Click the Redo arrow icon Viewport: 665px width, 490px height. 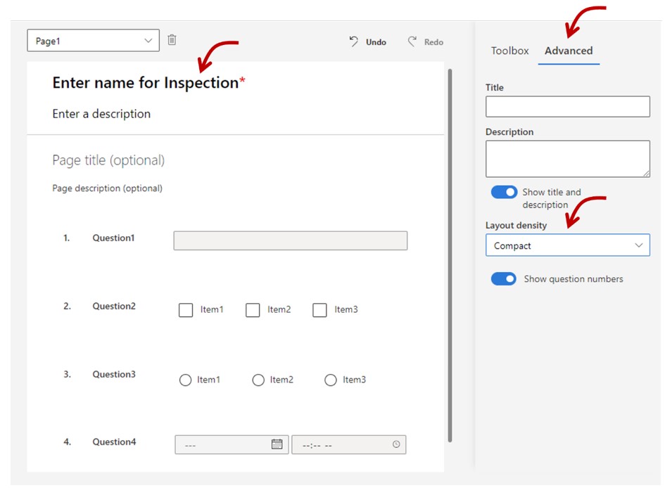411,42
